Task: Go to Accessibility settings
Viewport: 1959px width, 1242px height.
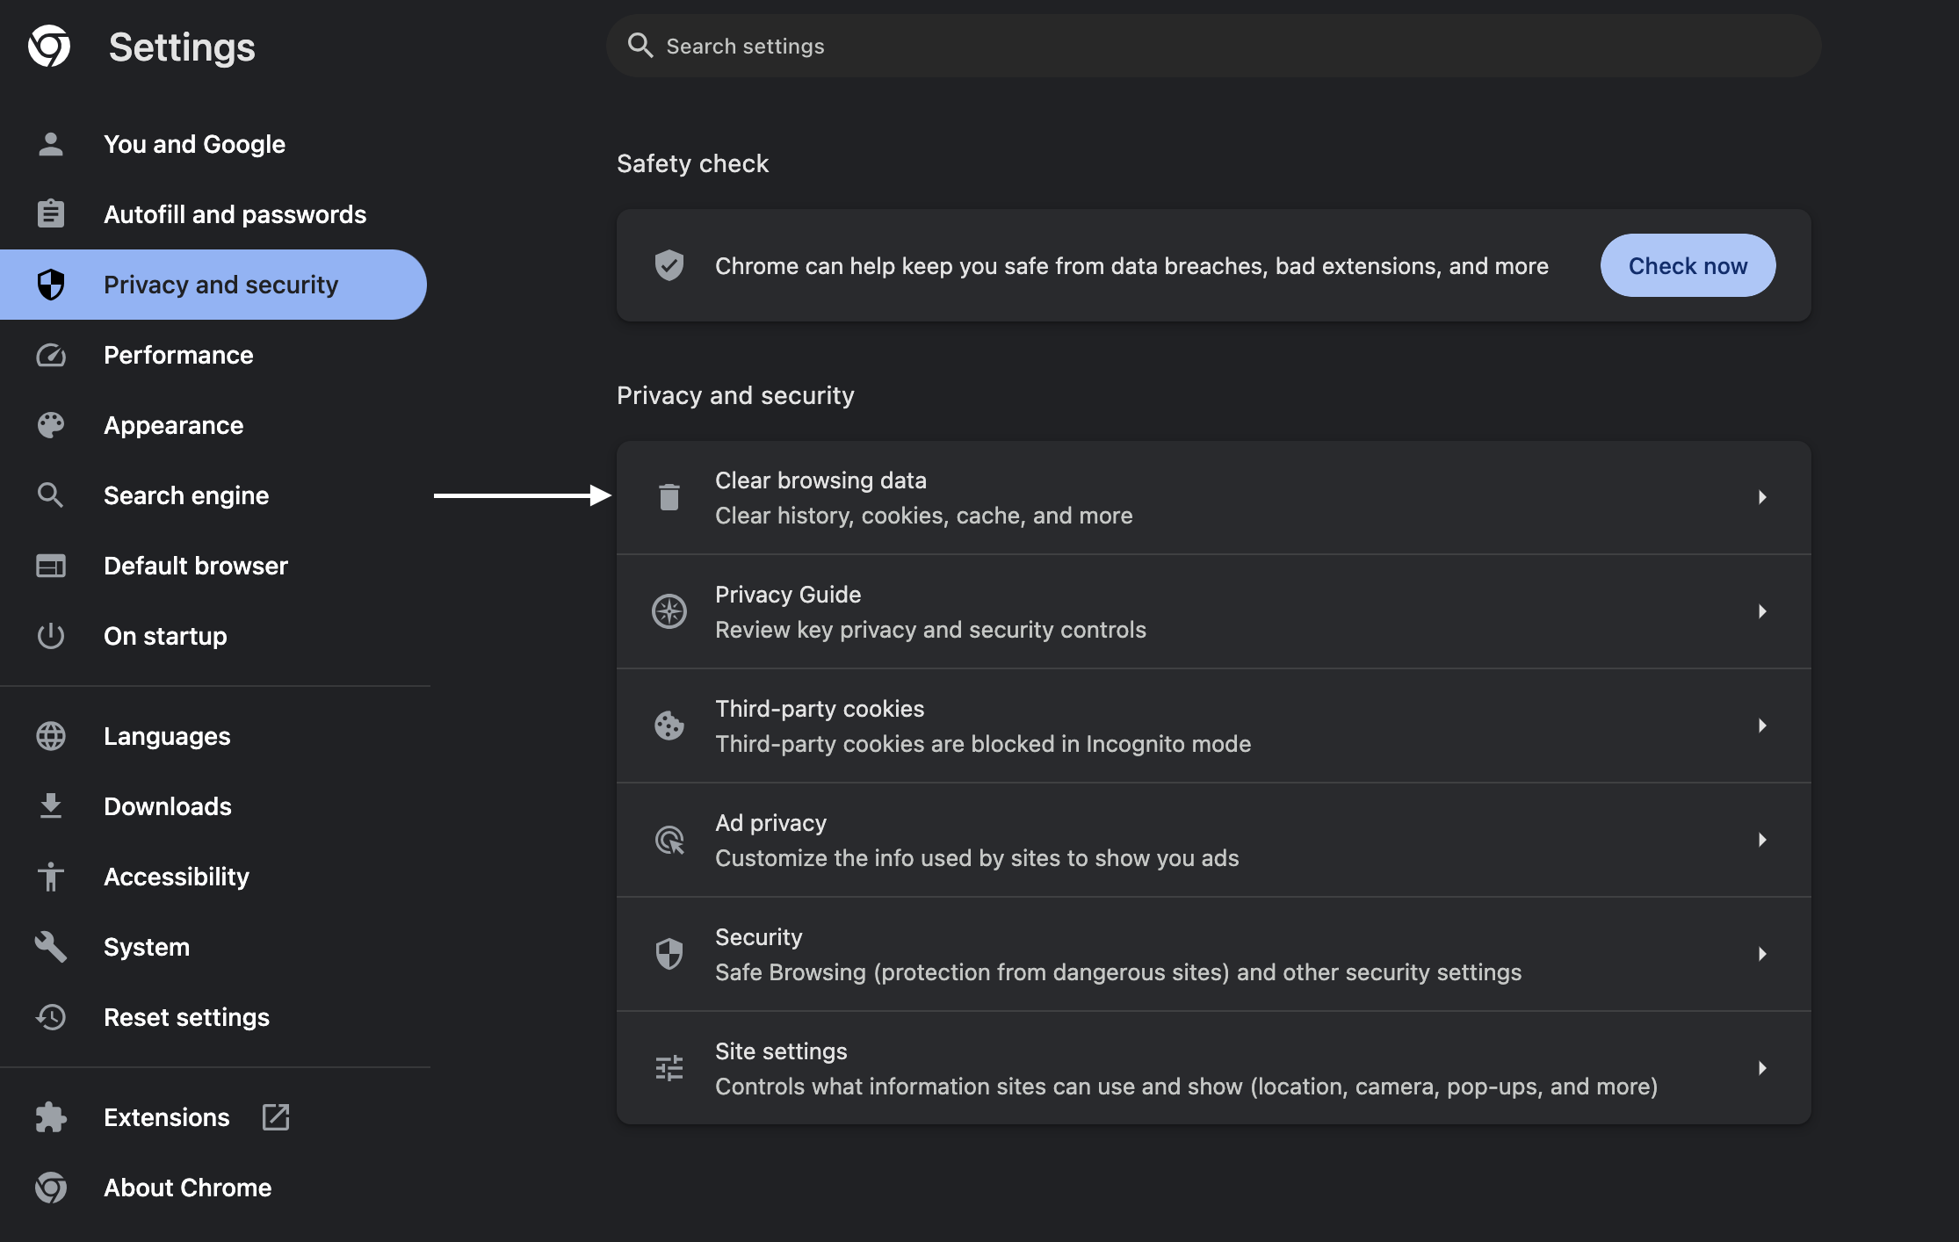Action: [213, 877]
